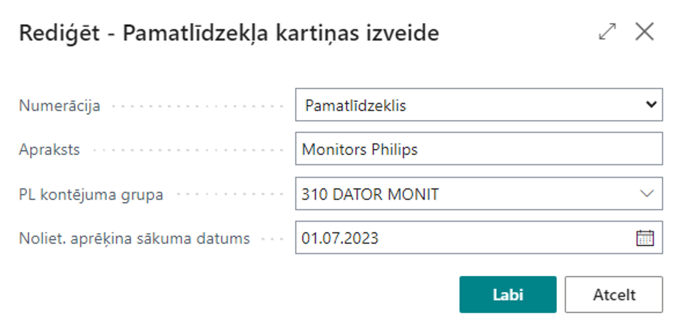Click the Noliet. aprēķina sākuma datums label
This screenshot has height=322, width=678.
[134, 239]
